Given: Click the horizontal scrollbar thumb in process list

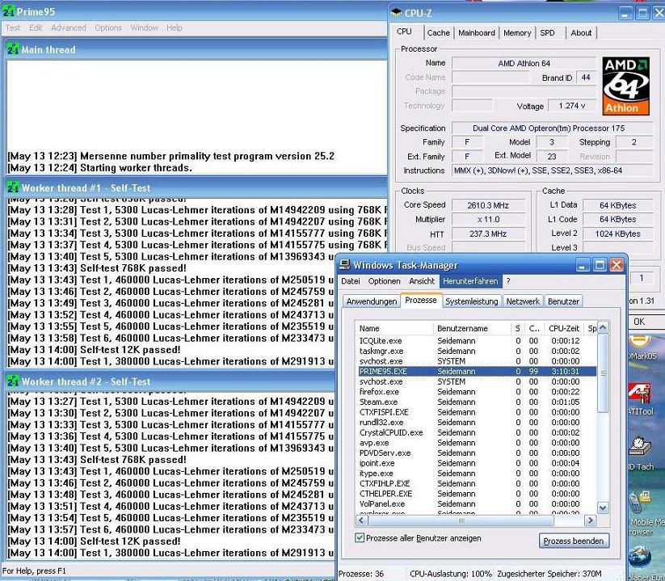Looking at the screenshot, I should coord(461,520).
